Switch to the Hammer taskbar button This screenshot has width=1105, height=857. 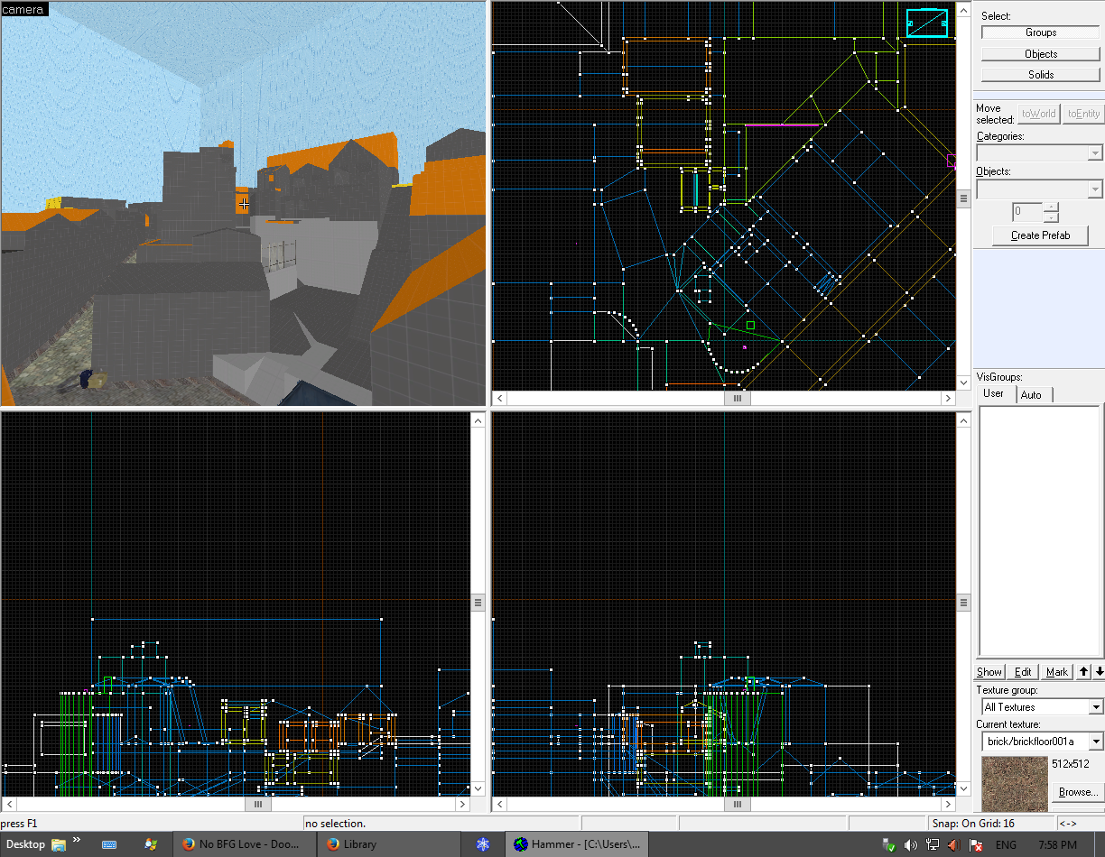pos(578,844)
